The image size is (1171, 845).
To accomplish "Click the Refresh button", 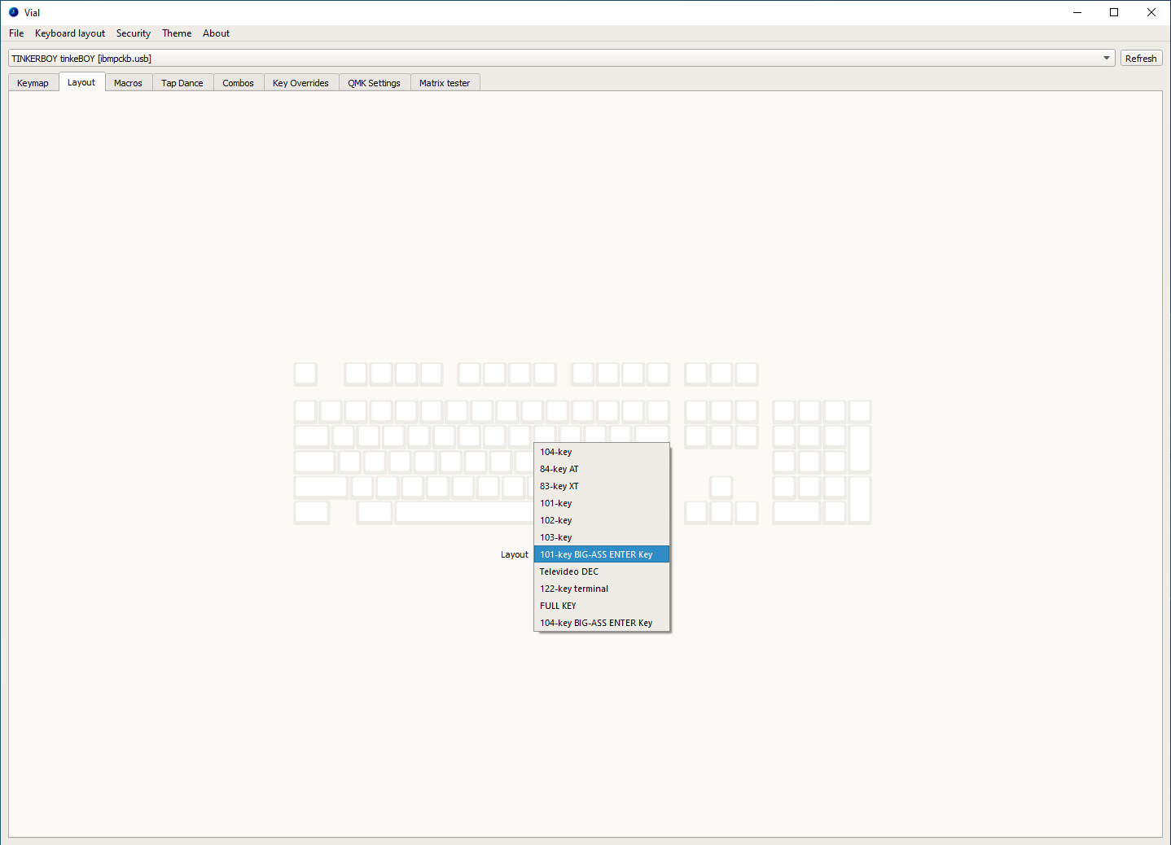I will click(1141, 59).
